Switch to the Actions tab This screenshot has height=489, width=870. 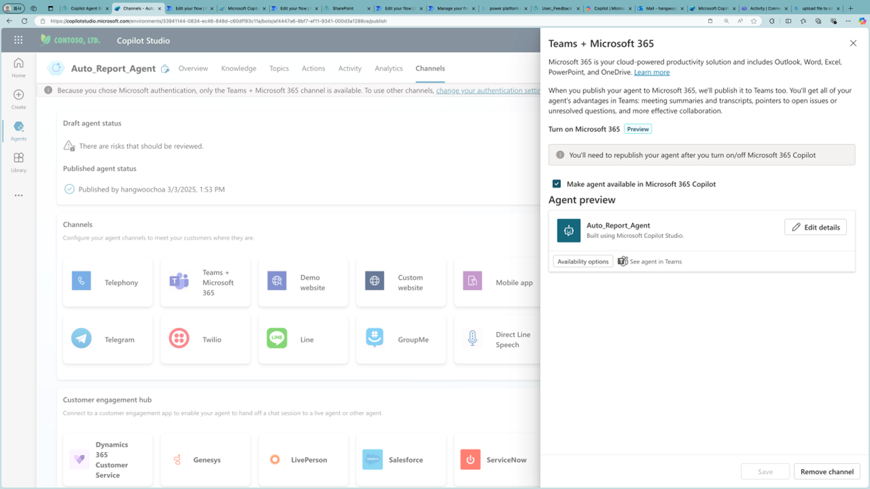pos(313,68)
